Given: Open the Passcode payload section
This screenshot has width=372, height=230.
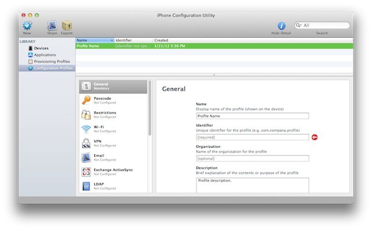Looking at the screenshot, I should point(113,100).
